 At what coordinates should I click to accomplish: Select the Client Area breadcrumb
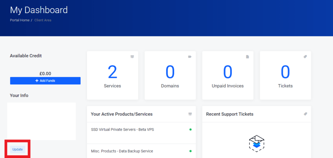(x=43, y=20)
